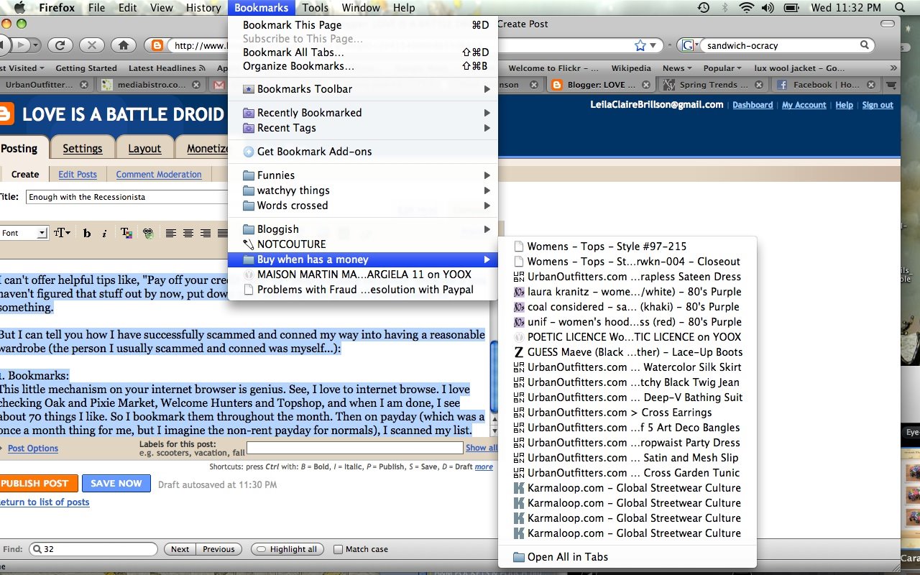Viewport: 920px width, 575px height.
Task: Toggle the Match case checkbox
Action: (339, 549)
